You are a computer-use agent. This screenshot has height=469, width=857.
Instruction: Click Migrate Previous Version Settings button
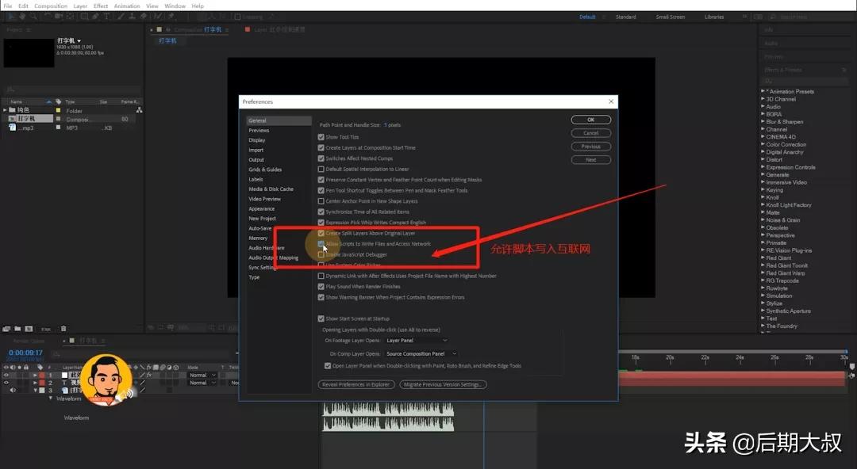coord(443,384)
